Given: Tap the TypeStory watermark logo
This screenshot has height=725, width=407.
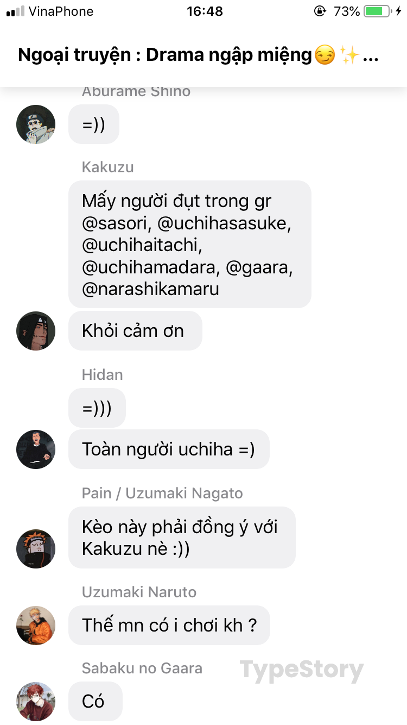Looking at the screenshot, I should click(x=302, y=671).
